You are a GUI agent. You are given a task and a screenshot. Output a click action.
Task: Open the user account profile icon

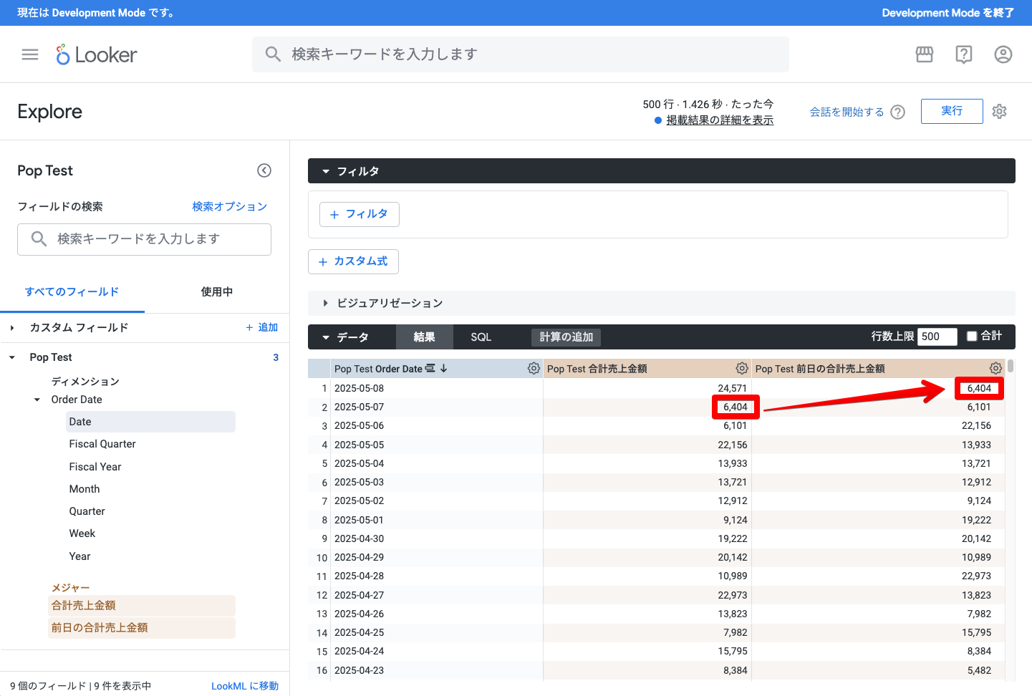[x=1003, y=54]
